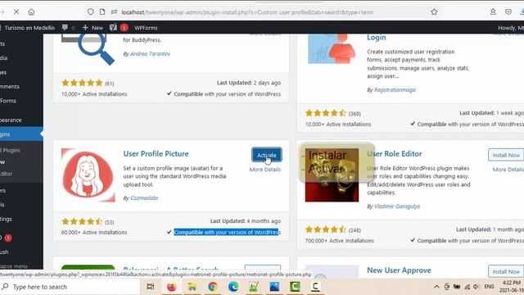Click '60,000+ Active Installations' text
The image size is (524, 295).
(x=94, y=233)
